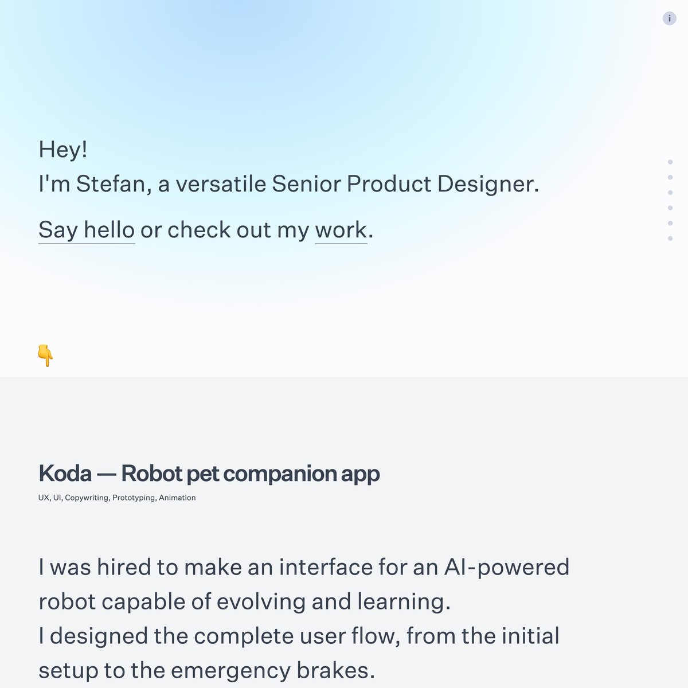Image resolution: width=688 pixels, height=688 pixels.
Task: Click the Koda project heading
Action: pos(209,474)
